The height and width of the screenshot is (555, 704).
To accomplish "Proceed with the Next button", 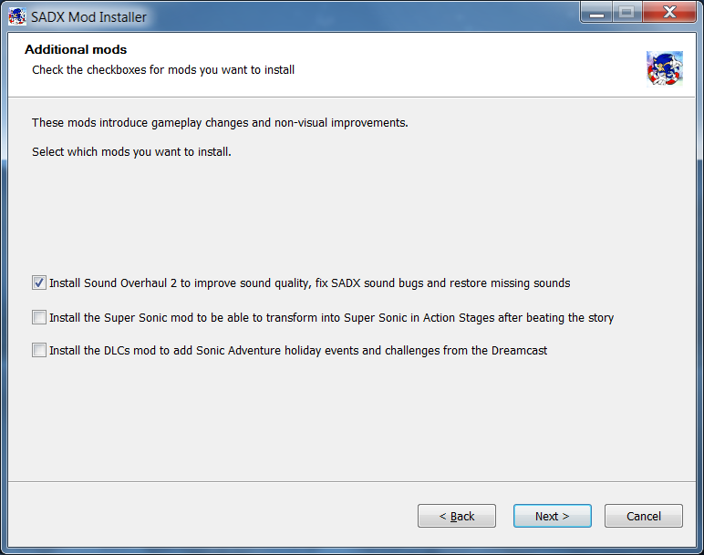I will click(x=553, y=516).
